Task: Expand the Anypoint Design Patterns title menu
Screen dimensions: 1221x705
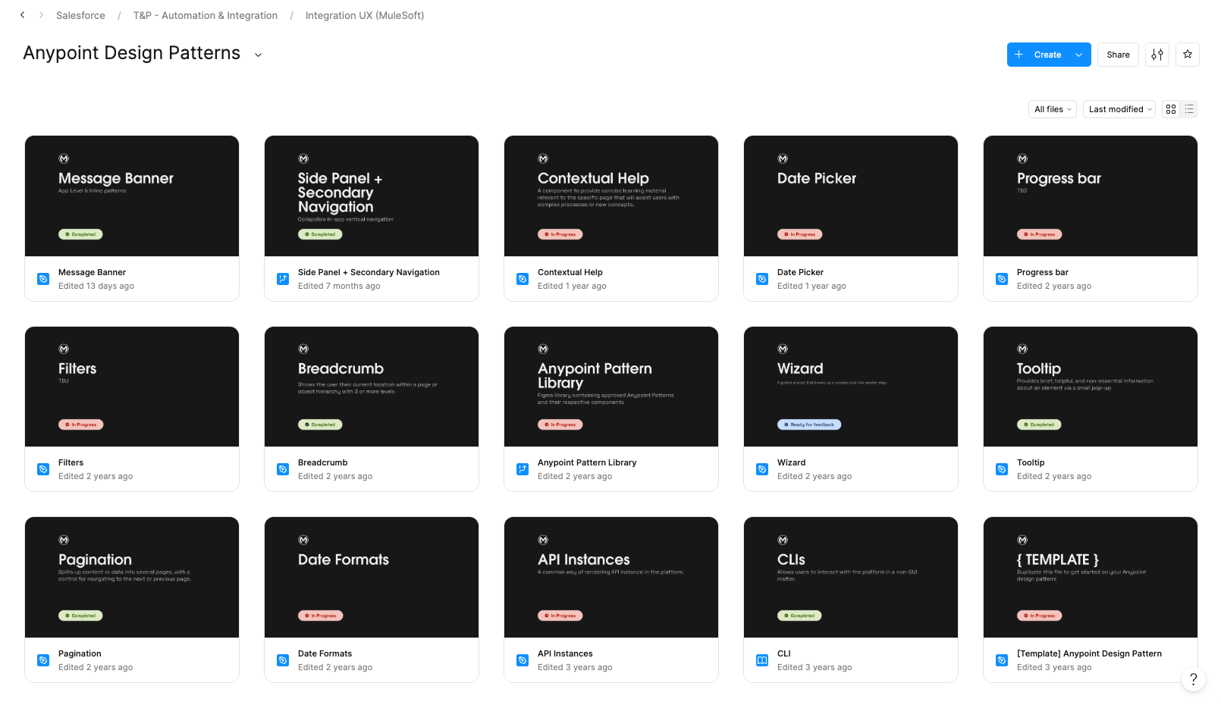Action: pyautogui.click(x=258, y=55)
